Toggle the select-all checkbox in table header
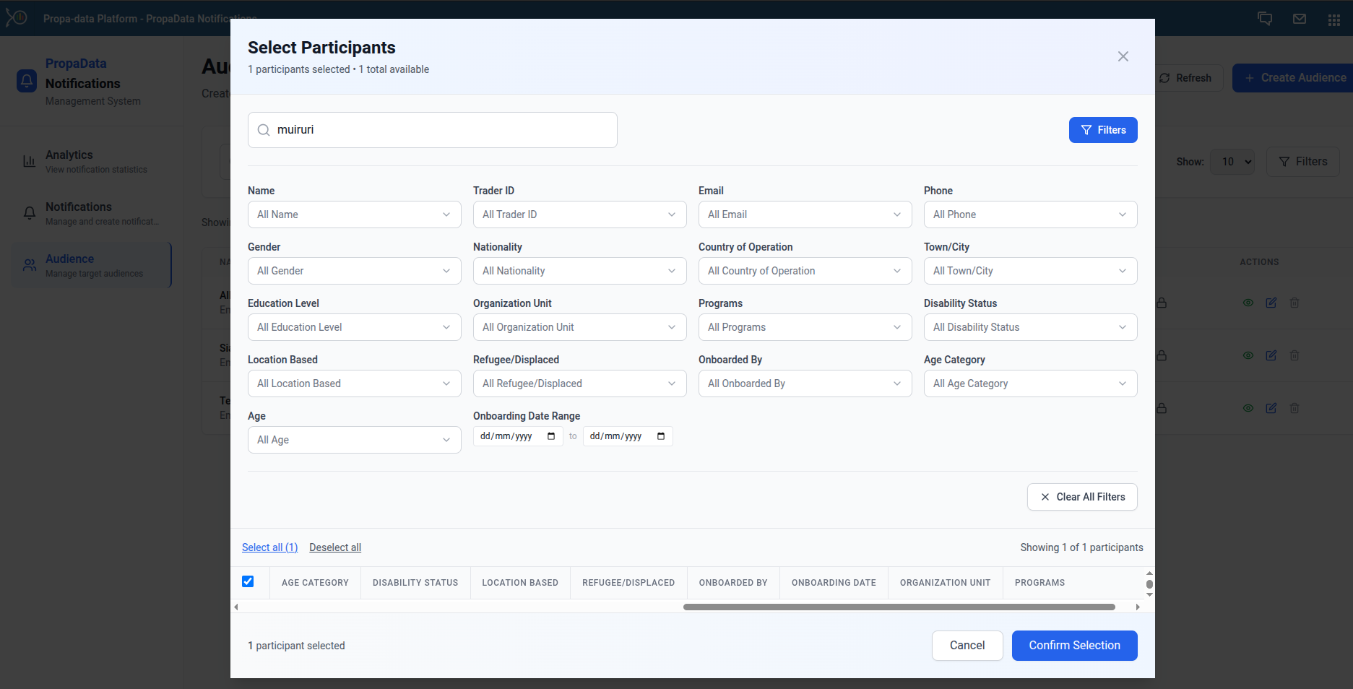This screenshot has height=689, width=1353. coord(248,581)
